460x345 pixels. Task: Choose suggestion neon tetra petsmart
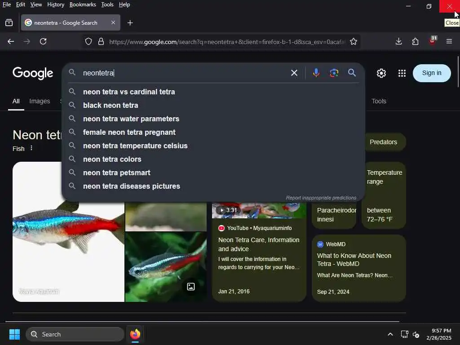pyautogui.click(x=213, y=173)
